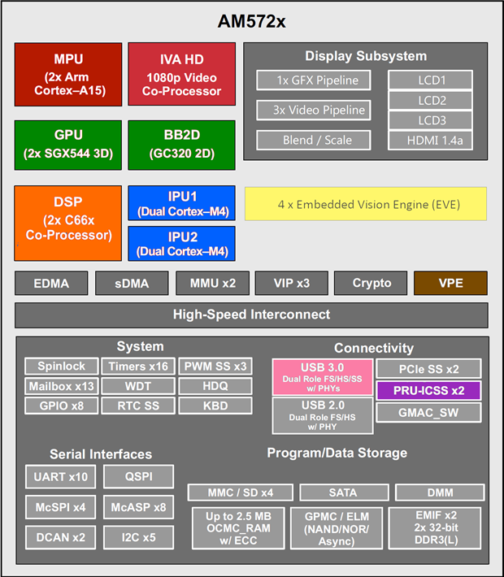The width and height of the screenshot is (504, 577).
Task: Click the HDMI 1.4a box
Action: click(430, 141)
